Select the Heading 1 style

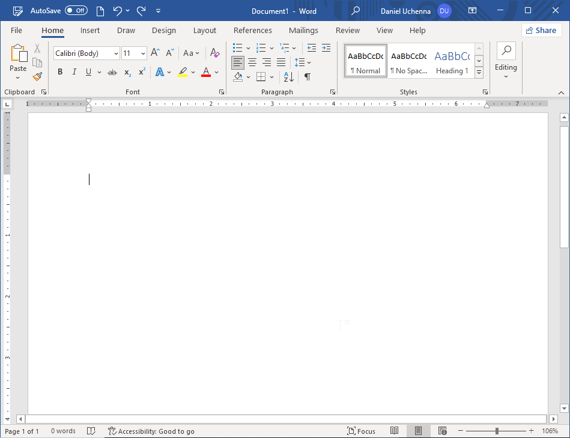(x=452, y=61)
